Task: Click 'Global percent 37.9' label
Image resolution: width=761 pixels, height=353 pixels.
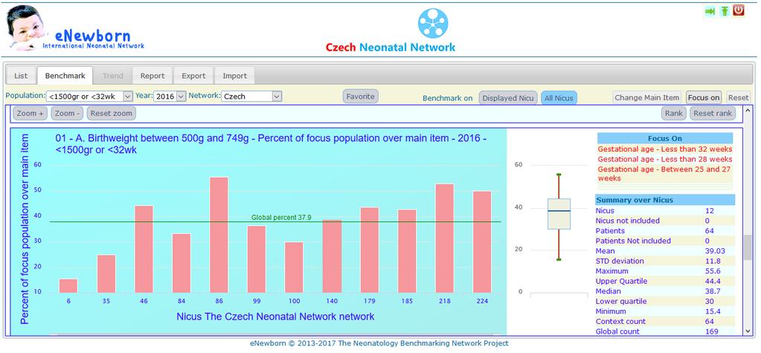Action: point(280,218)
